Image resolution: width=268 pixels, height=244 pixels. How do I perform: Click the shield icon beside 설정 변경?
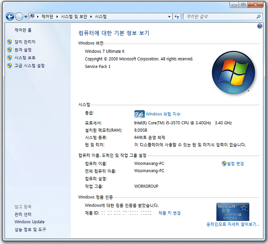pos(224,164)
